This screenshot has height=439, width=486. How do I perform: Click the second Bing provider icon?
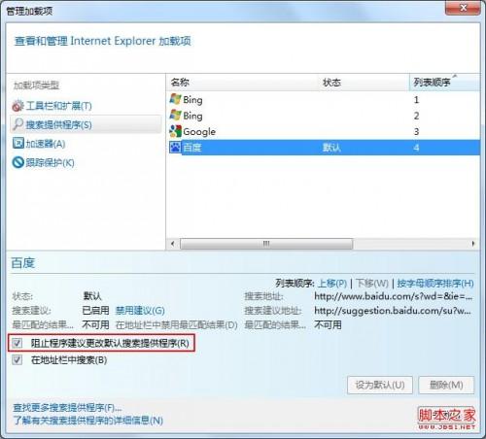[x=175, y=115]
